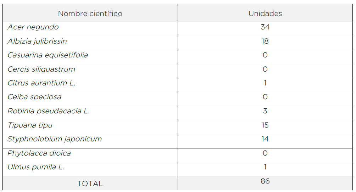The height and width of the screenshot is (192, 356).
Task: Select the units value 34
Action: tap(265, 27)
